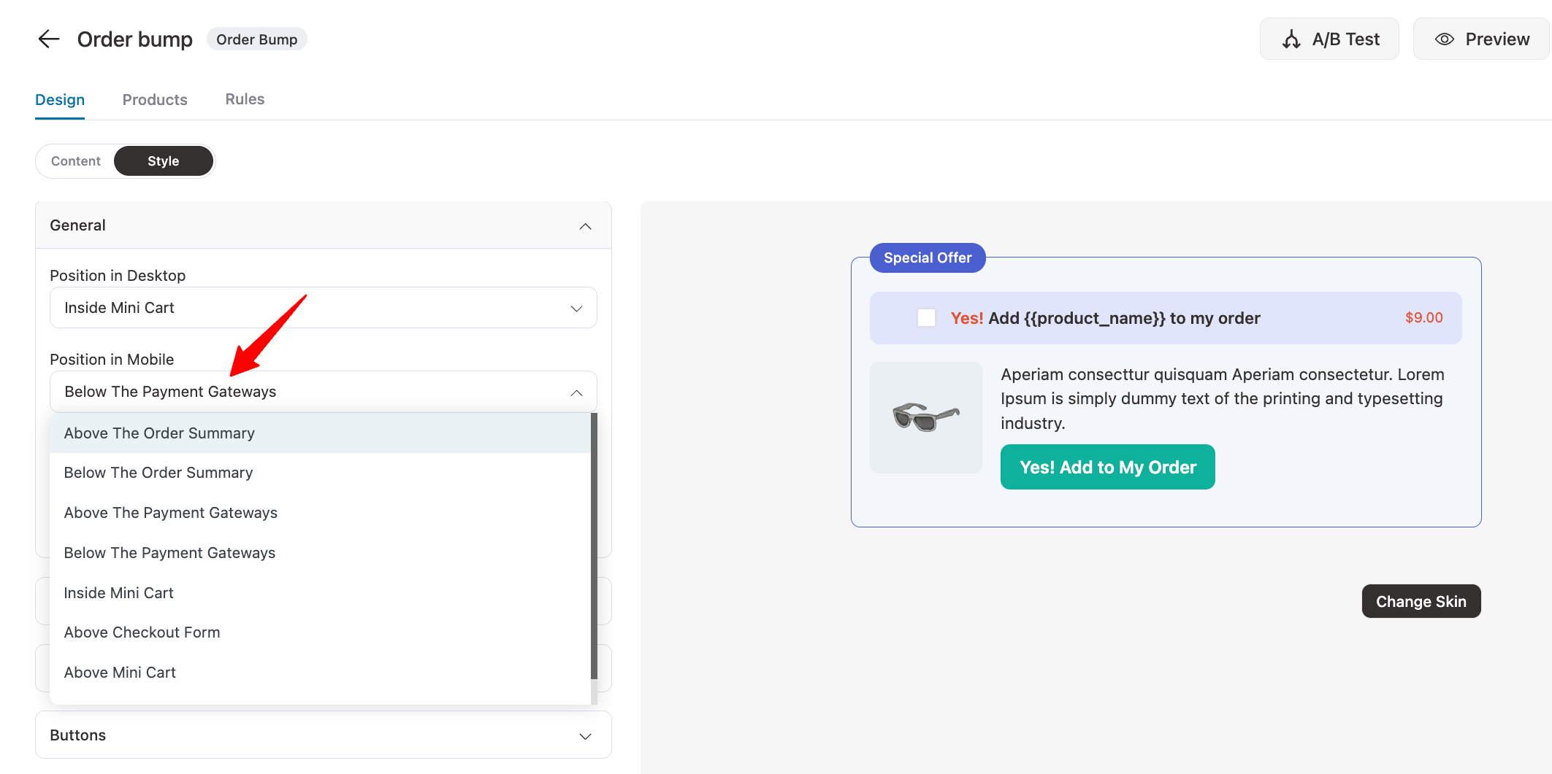
Task: Click the Preview eye icon
Action: pyautogui.click(x=1444, y=39)
